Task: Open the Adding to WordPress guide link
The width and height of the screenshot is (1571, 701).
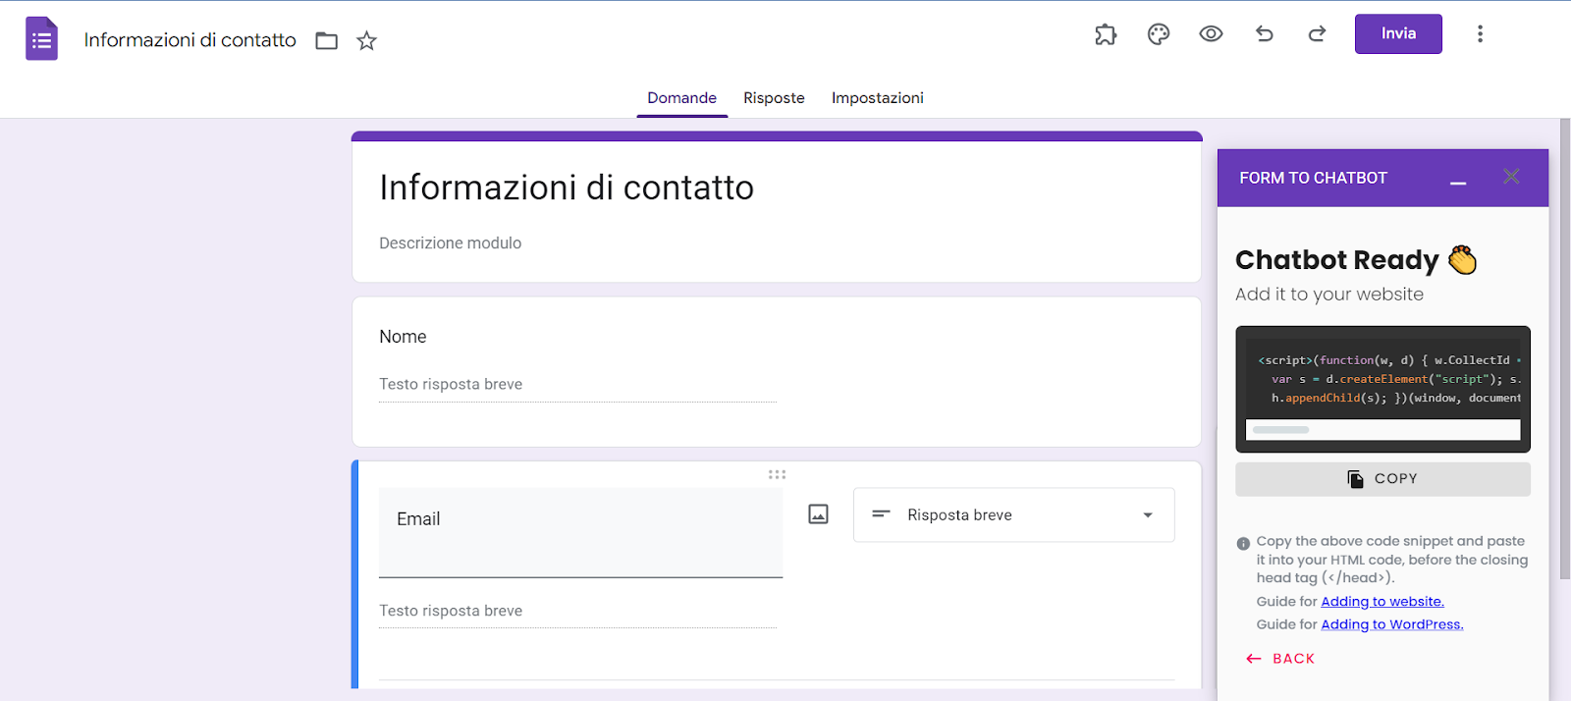Action: pyautogui.click(x=1391, y=624)
